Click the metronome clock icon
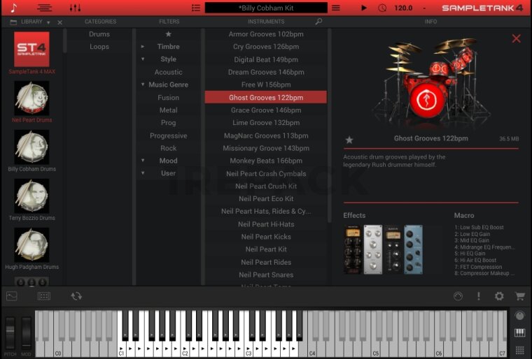Screen dimensions: 532x359 381,8
